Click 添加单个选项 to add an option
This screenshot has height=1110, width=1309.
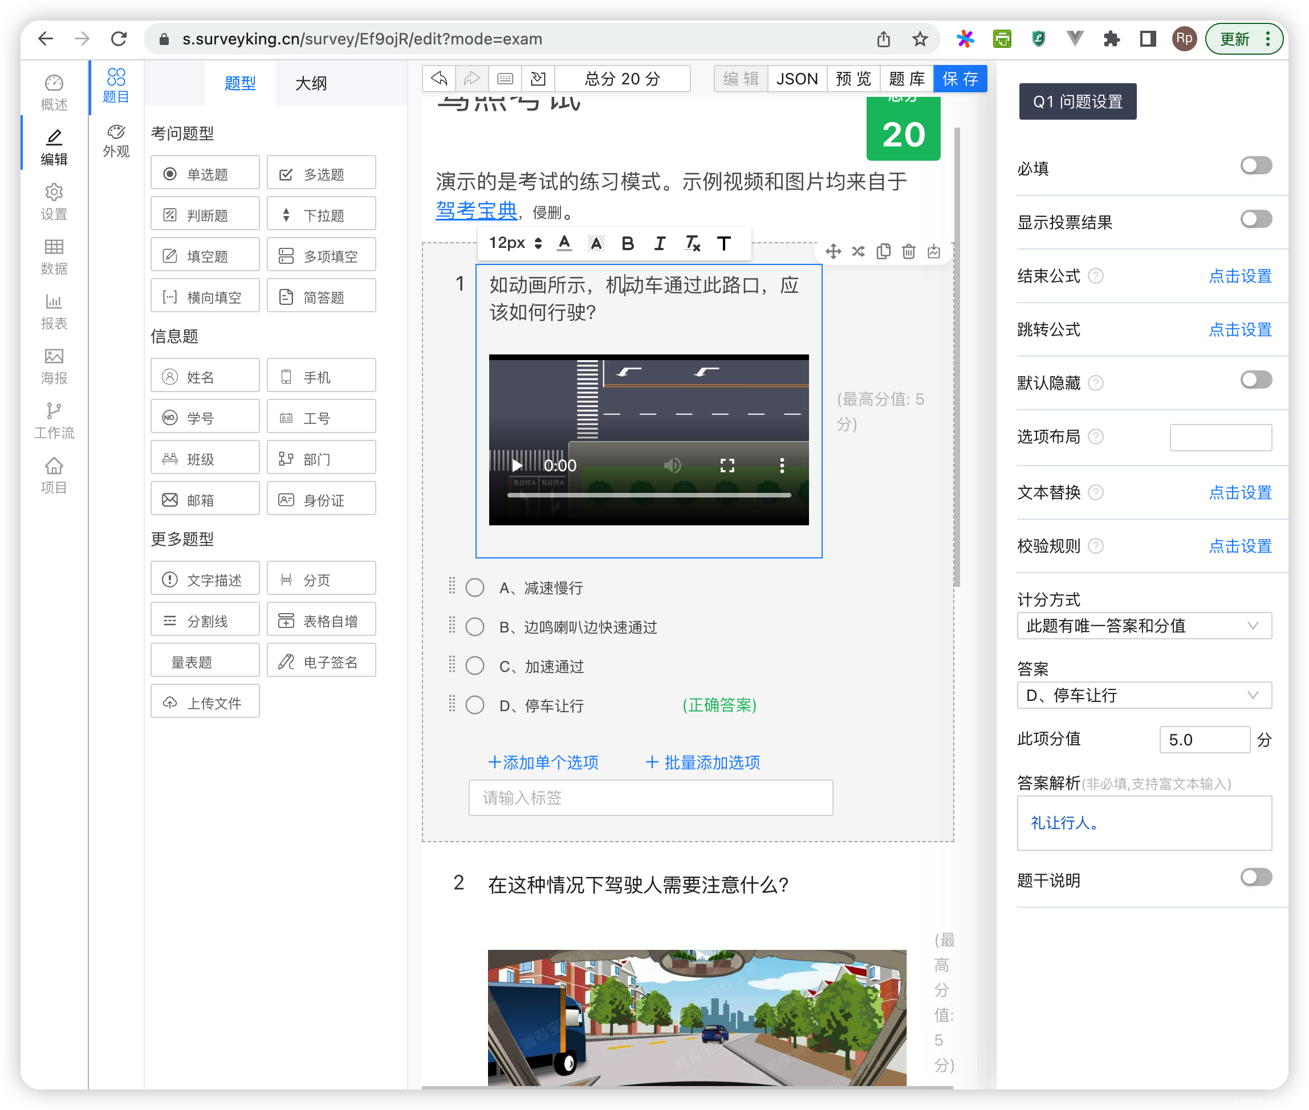[544, 762]
